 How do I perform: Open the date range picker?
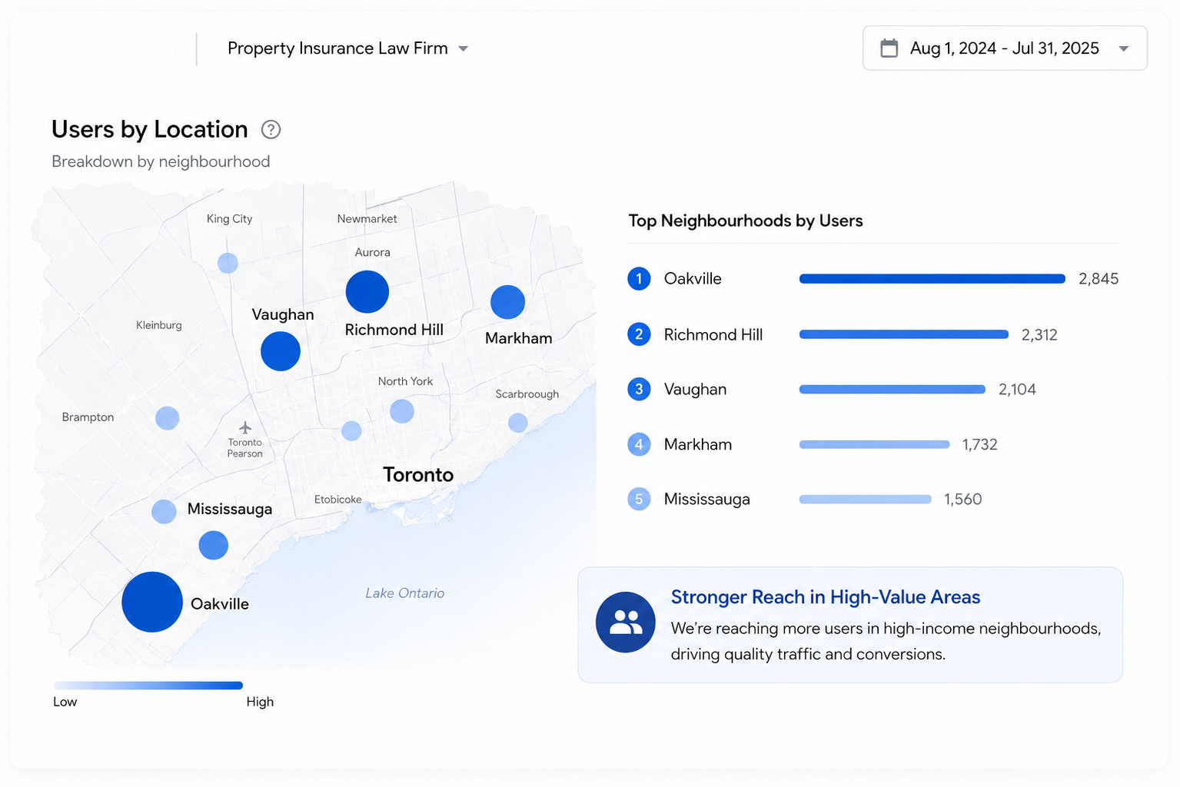coord(1005,48)
